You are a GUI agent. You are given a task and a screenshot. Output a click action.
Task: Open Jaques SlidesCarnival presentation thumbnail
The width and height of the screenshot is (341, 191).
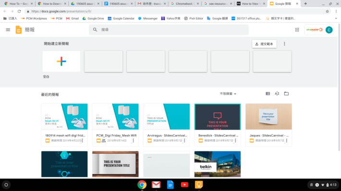[268, 117]
